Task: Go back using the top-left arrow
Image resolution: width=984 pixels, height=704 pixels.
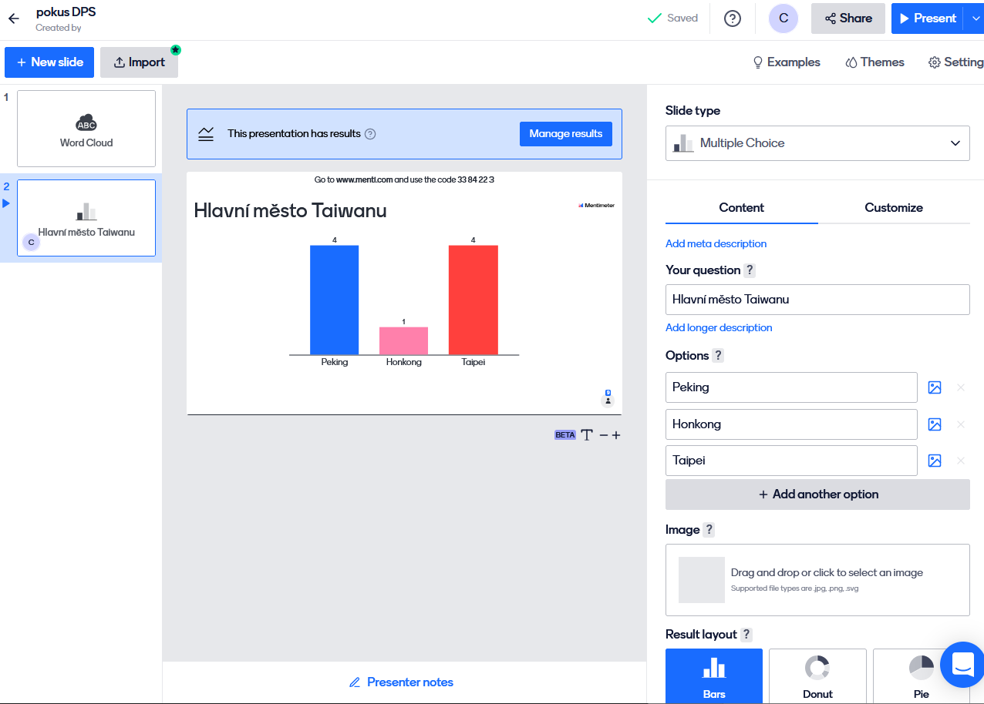Action: [x=14, y=18]
